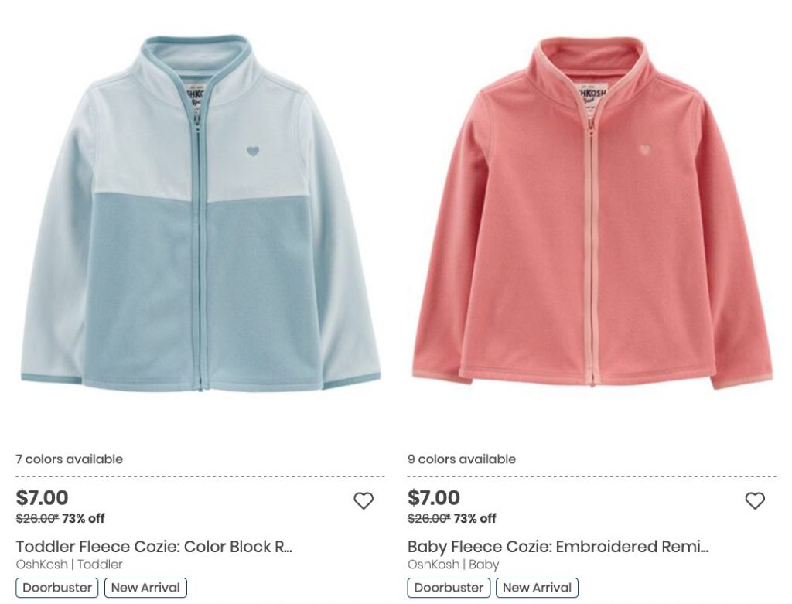Favorite the Baby Fleece Cozie with heart icon

[x=755, y=500]
